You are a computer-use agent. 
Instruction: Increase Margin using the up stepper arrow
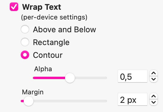click(154, 96)
